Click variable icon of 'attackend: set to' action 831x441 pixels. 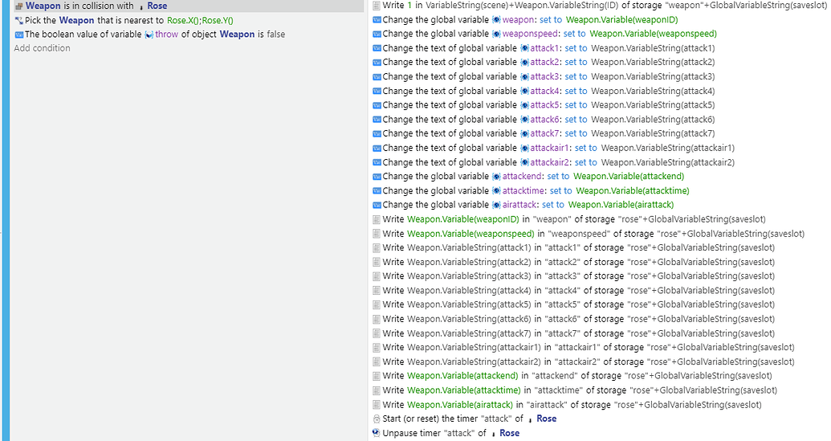click(x=377, y=177)
